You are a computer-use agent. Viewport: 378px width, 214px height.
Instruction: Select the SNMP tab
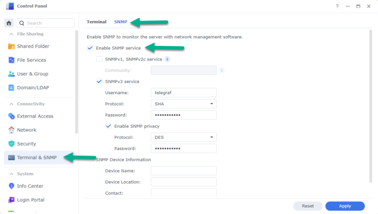point(120,22)
